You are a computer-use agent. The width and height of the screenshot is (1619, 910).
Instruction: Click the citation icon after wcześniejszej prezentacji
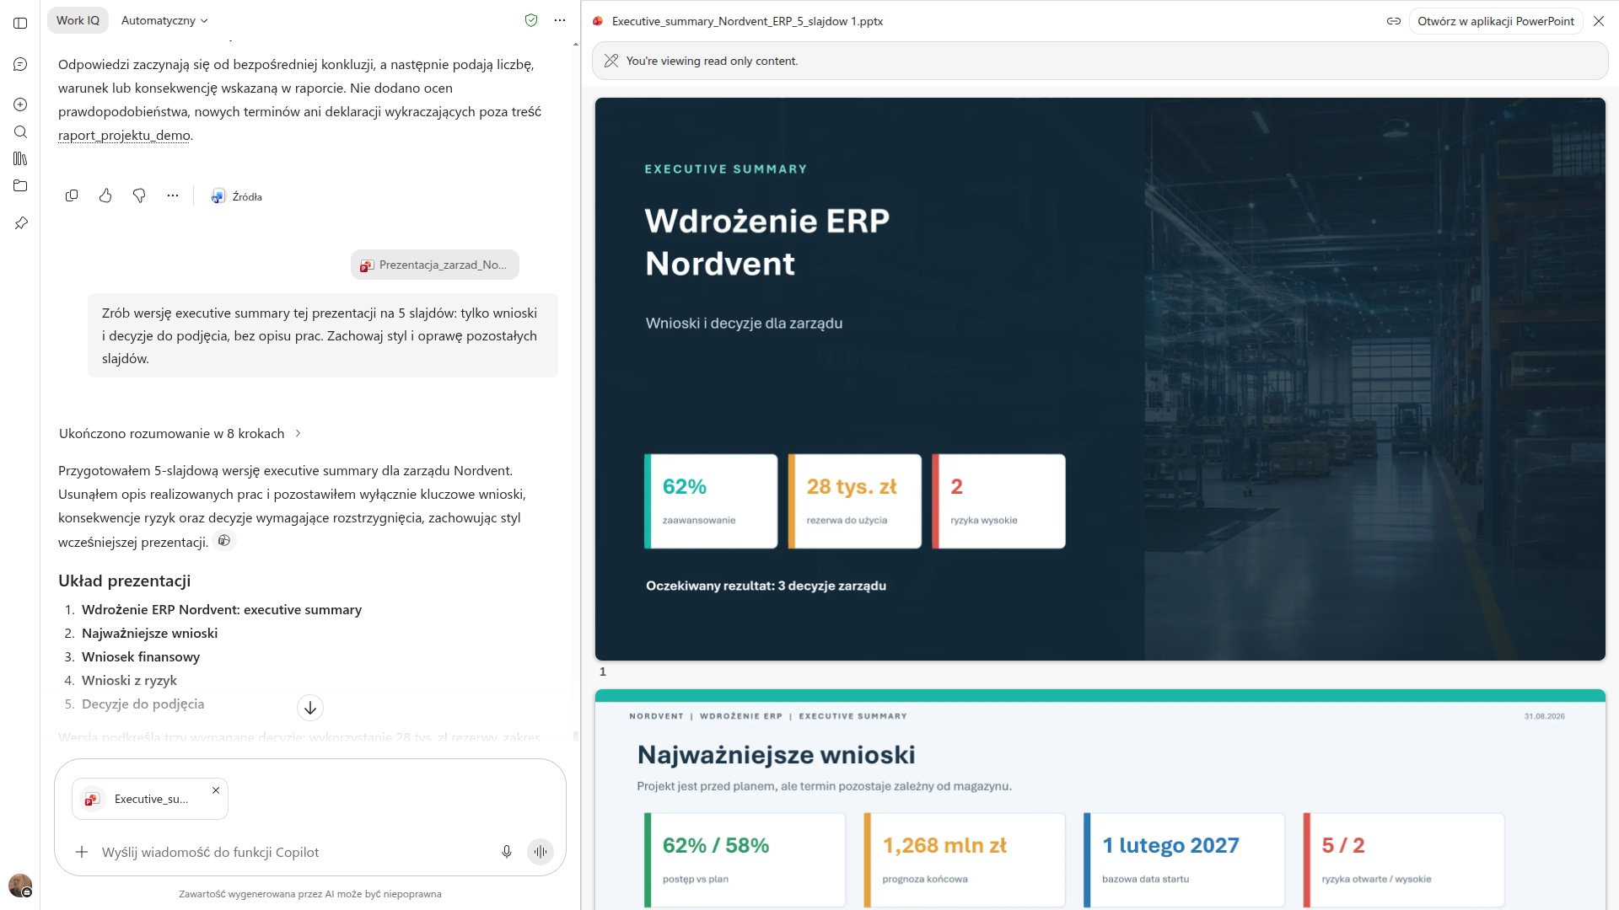coord(224,541)
